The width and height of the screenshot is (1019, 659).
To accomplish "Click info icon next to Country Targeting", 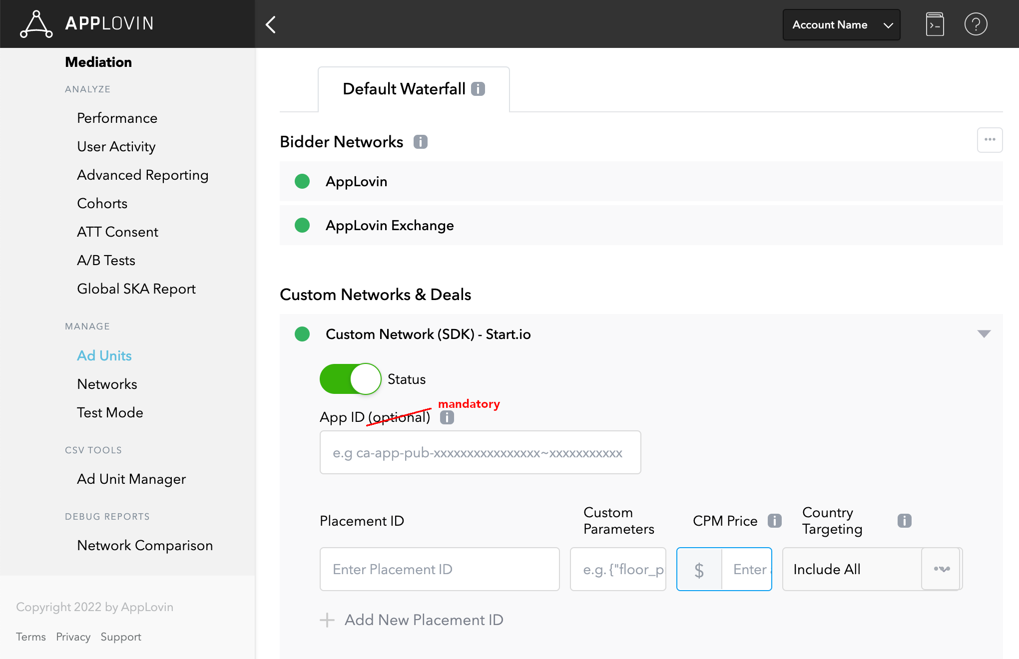I will click(x=905, y=521).
